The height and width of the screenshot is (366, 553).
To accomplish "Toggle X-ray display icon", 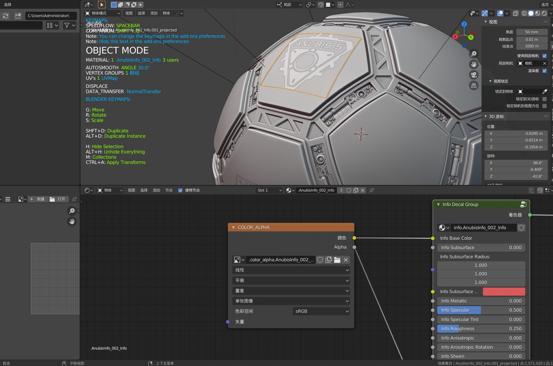I will pos(515,13).
